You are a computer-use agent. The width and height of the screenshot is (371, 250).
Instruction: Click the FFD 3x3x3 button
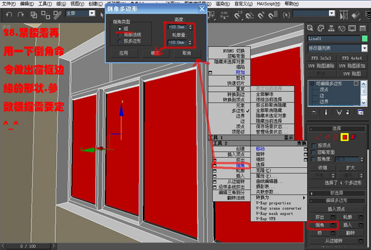coord(321,58)
